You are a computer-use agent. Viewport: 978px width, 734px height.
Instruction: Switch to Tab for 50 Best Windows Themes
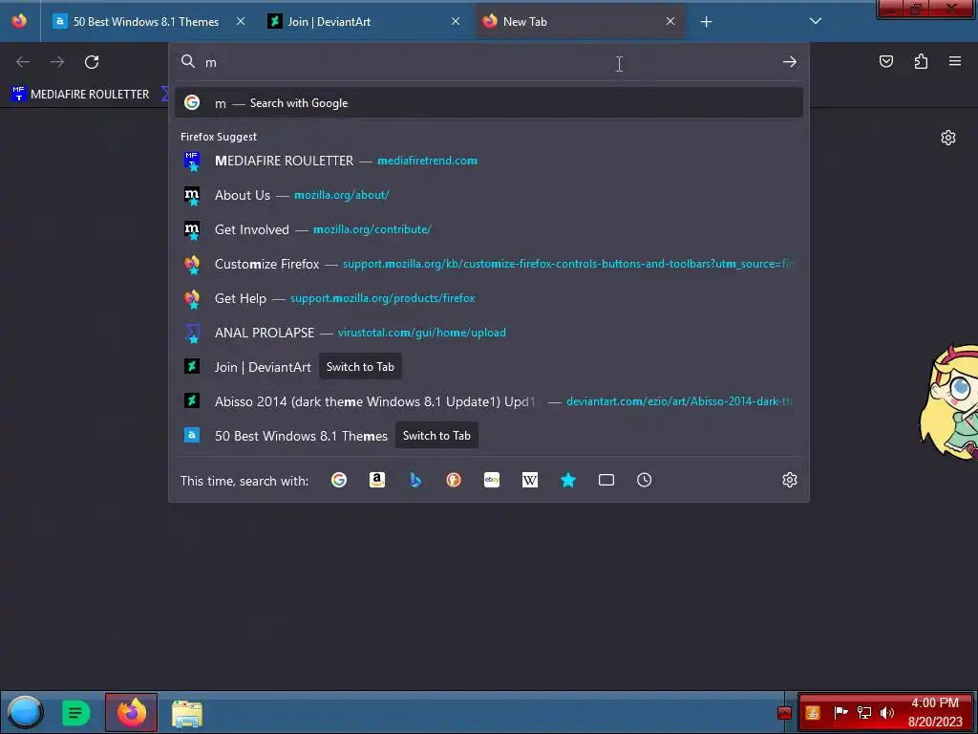pos(436,436)
